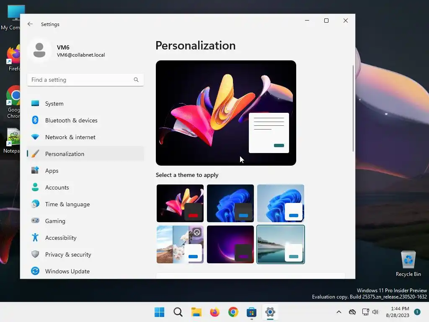
Task: Apply the dark blue Windows bloom theme
Action: tap(230, 203)
